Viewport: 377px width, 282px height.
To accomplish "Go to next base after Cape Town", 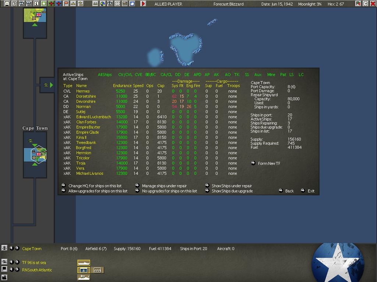I will (17, 248).
